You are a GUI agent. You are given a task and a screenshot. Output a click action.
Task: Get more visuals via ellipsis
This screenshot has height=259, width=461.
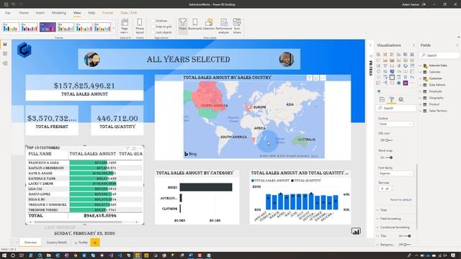(412, 83)
